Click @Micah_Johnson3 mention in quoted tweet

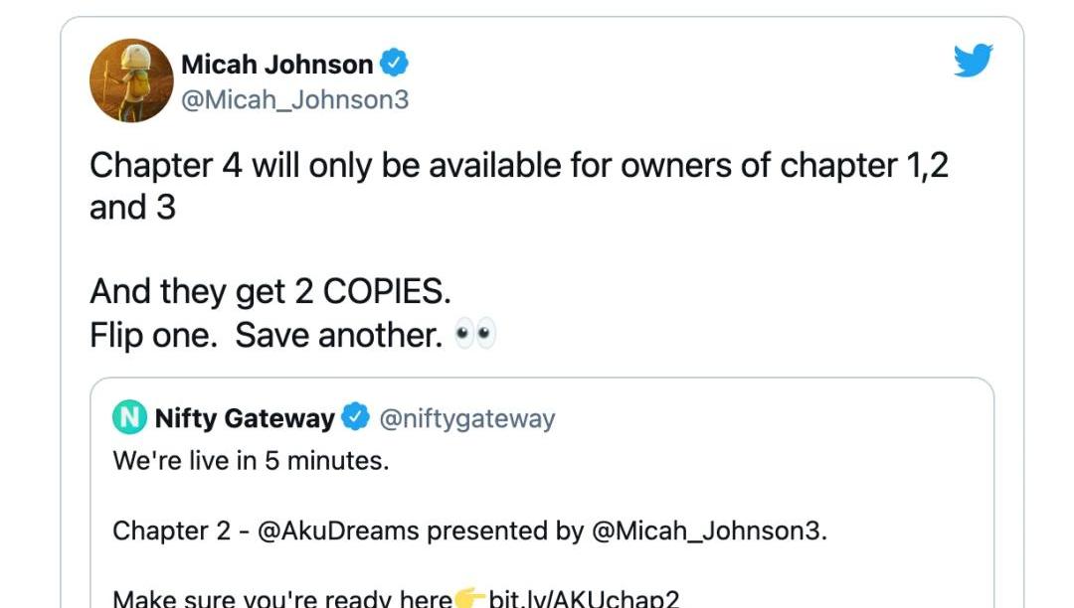tap(708, 531)
